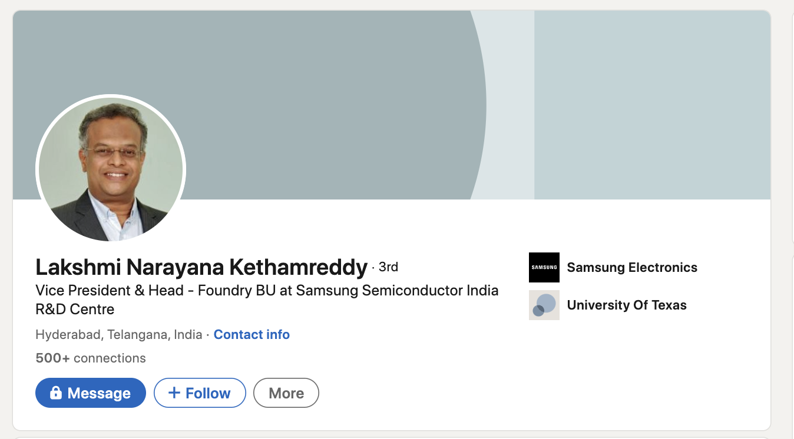Click the name Lakshmi Narayana Kethamreddy
This screenshot has height=439, width=794.
tap(201, 267)
